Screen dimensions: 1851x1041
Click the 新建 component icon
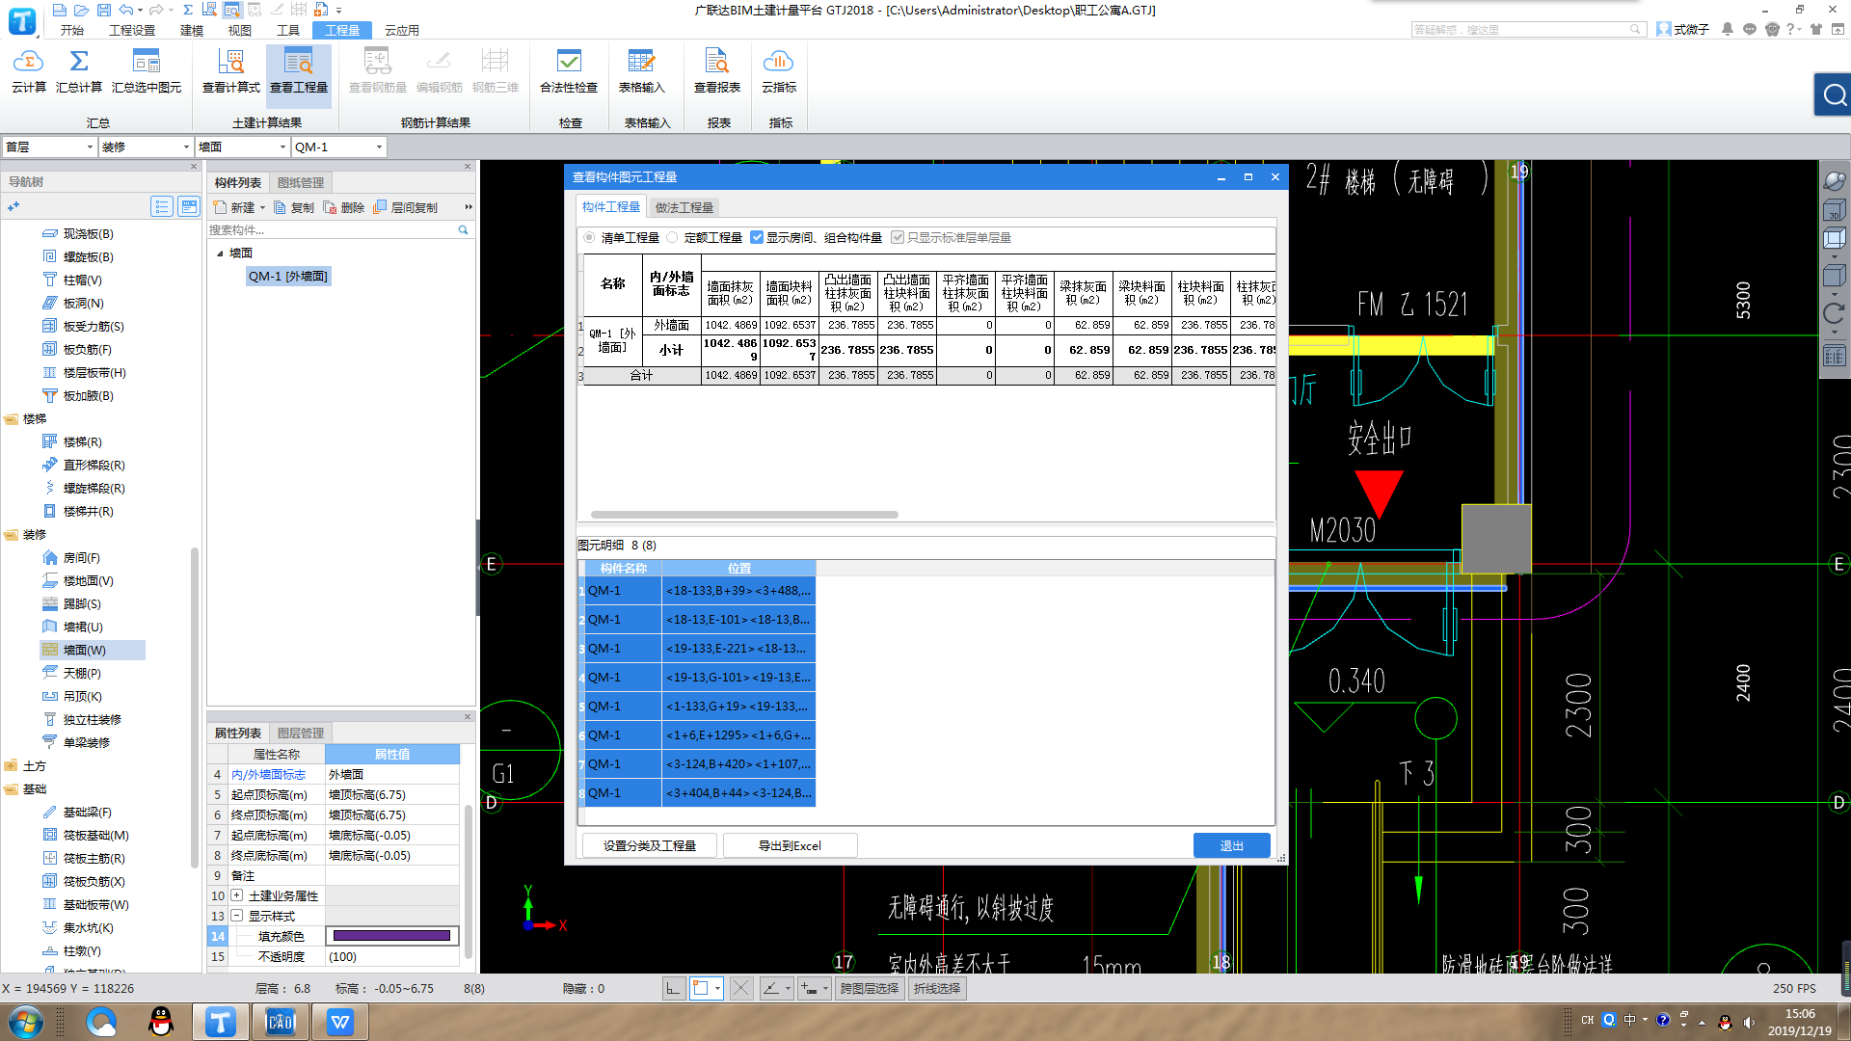pyautogui.click(x=235, y=207)
